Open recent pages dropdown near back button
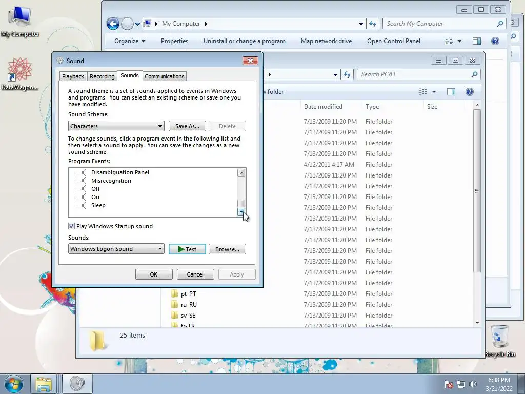 137,24
